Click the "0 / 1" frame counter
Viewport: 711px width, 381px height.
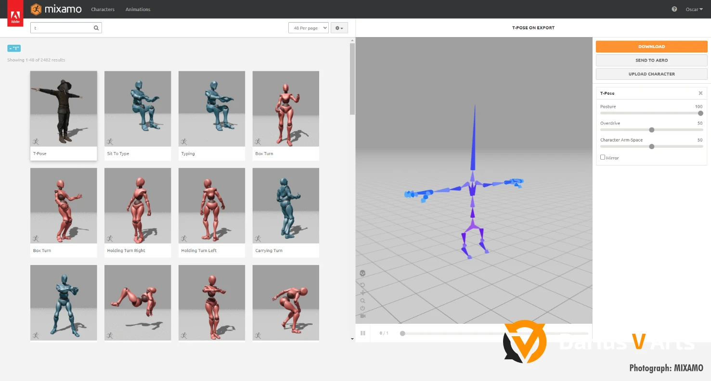click(384, 333)
